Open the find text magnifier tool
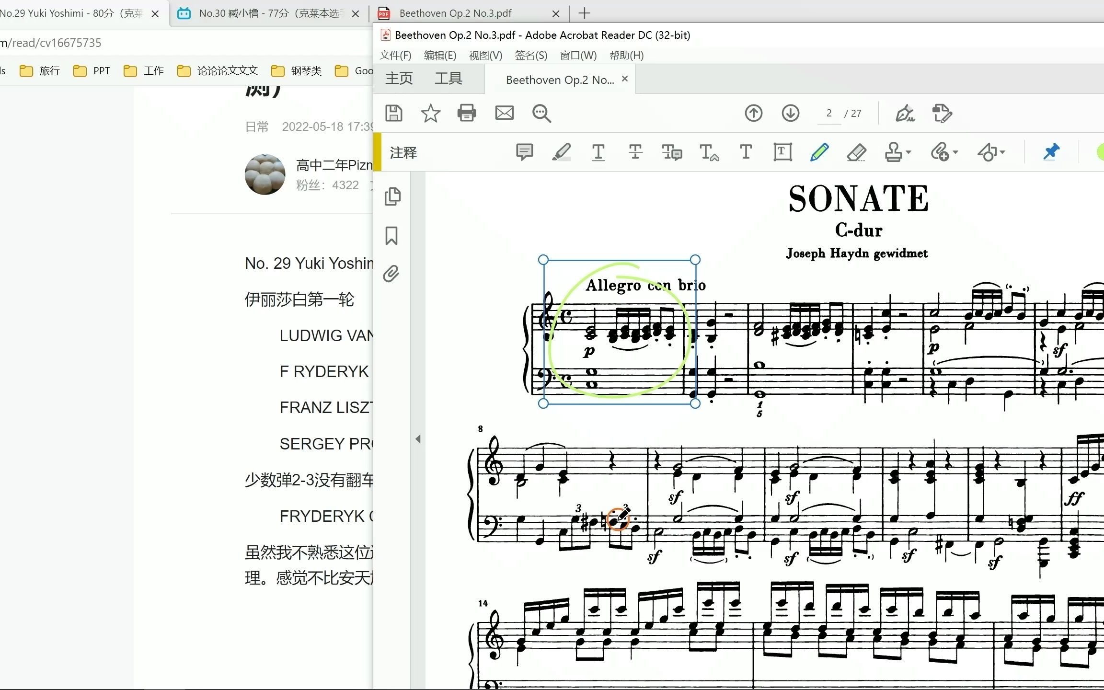The height and width of the screenshot is (690, 1104). (x=541, y=114)
